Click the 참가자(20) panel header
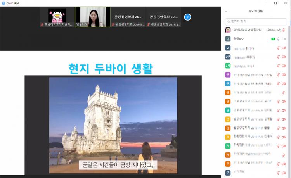 tap(255, 11)
